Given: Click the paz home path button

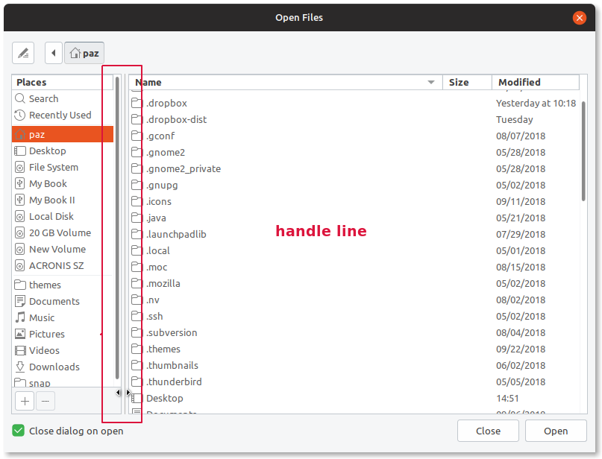Looking at the screenshot, I should pyautogui.click(x=84, y=53).
